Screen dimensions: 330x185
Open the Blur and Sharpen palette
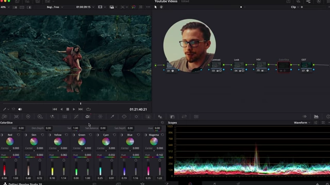[x=160, y=117]
